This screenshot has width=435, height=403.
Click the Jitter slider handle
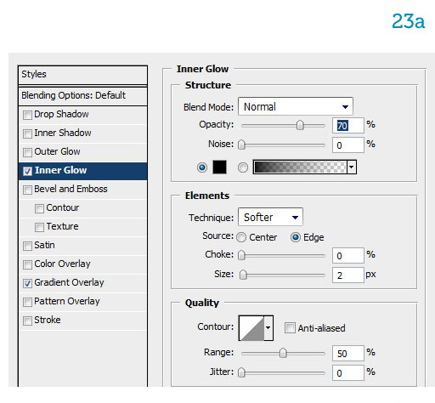241,372
